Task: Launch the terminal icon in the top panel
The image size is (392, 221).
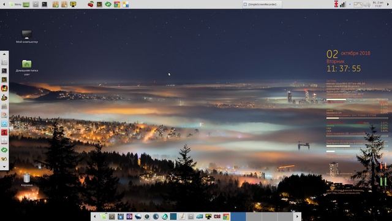Action: pyautogui.click(x=45, y=4)
